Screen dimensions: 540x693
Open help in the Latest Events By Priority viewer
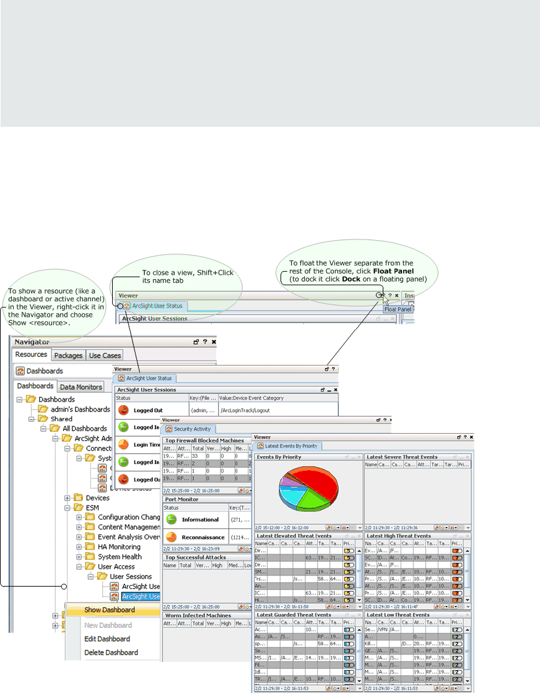coord(465,437)
